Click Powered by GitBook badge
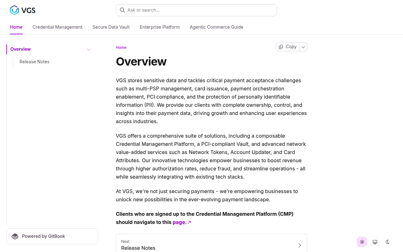Viewport: 403px width, 252px height. pyautogui.click(x=52, y=236)
